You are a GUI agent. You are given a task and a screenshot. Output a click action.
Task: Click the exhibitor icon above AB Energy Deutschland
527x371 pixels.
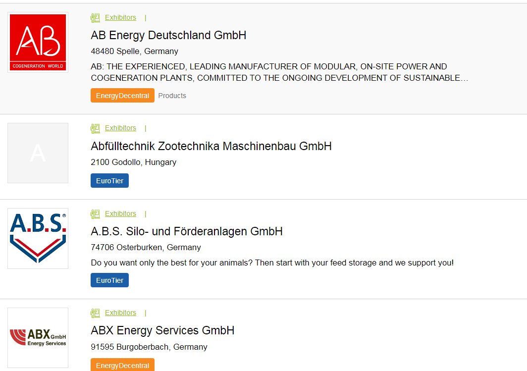coord(95,18)
